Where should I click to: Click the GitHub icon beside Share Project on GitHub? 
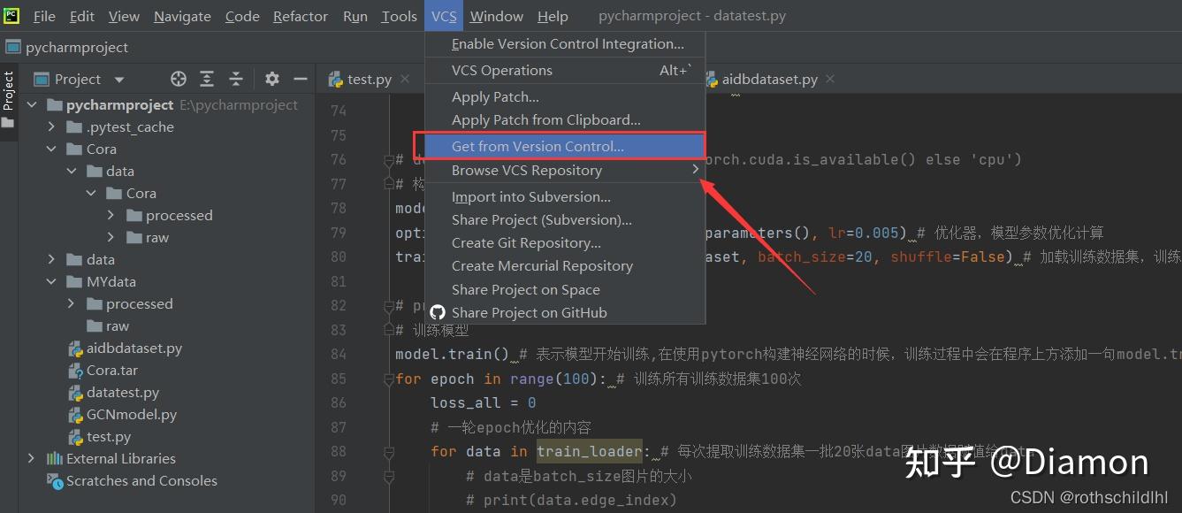click(x=438, y=312)
